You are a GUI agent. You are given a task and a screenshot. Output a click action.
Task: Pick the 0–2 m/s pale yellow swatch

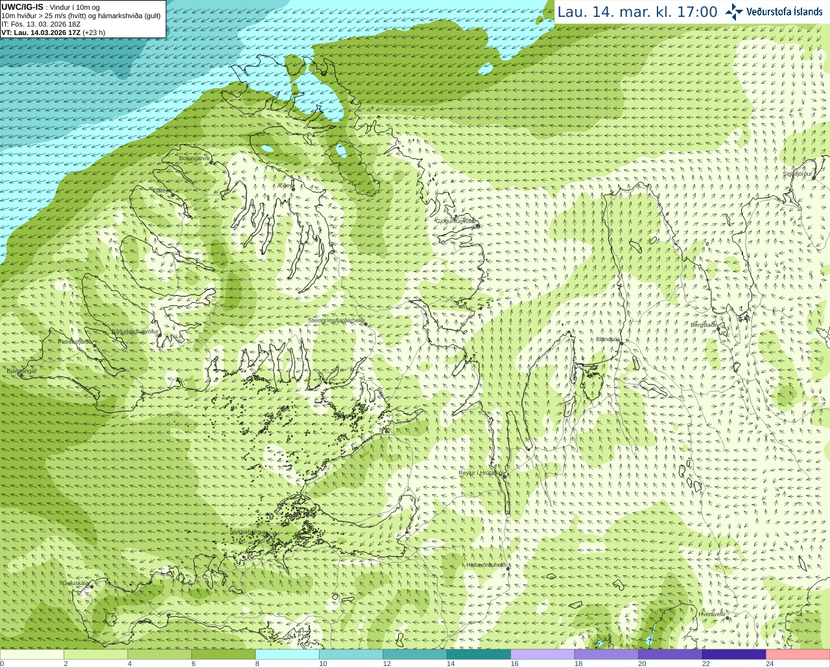(32, 654)
